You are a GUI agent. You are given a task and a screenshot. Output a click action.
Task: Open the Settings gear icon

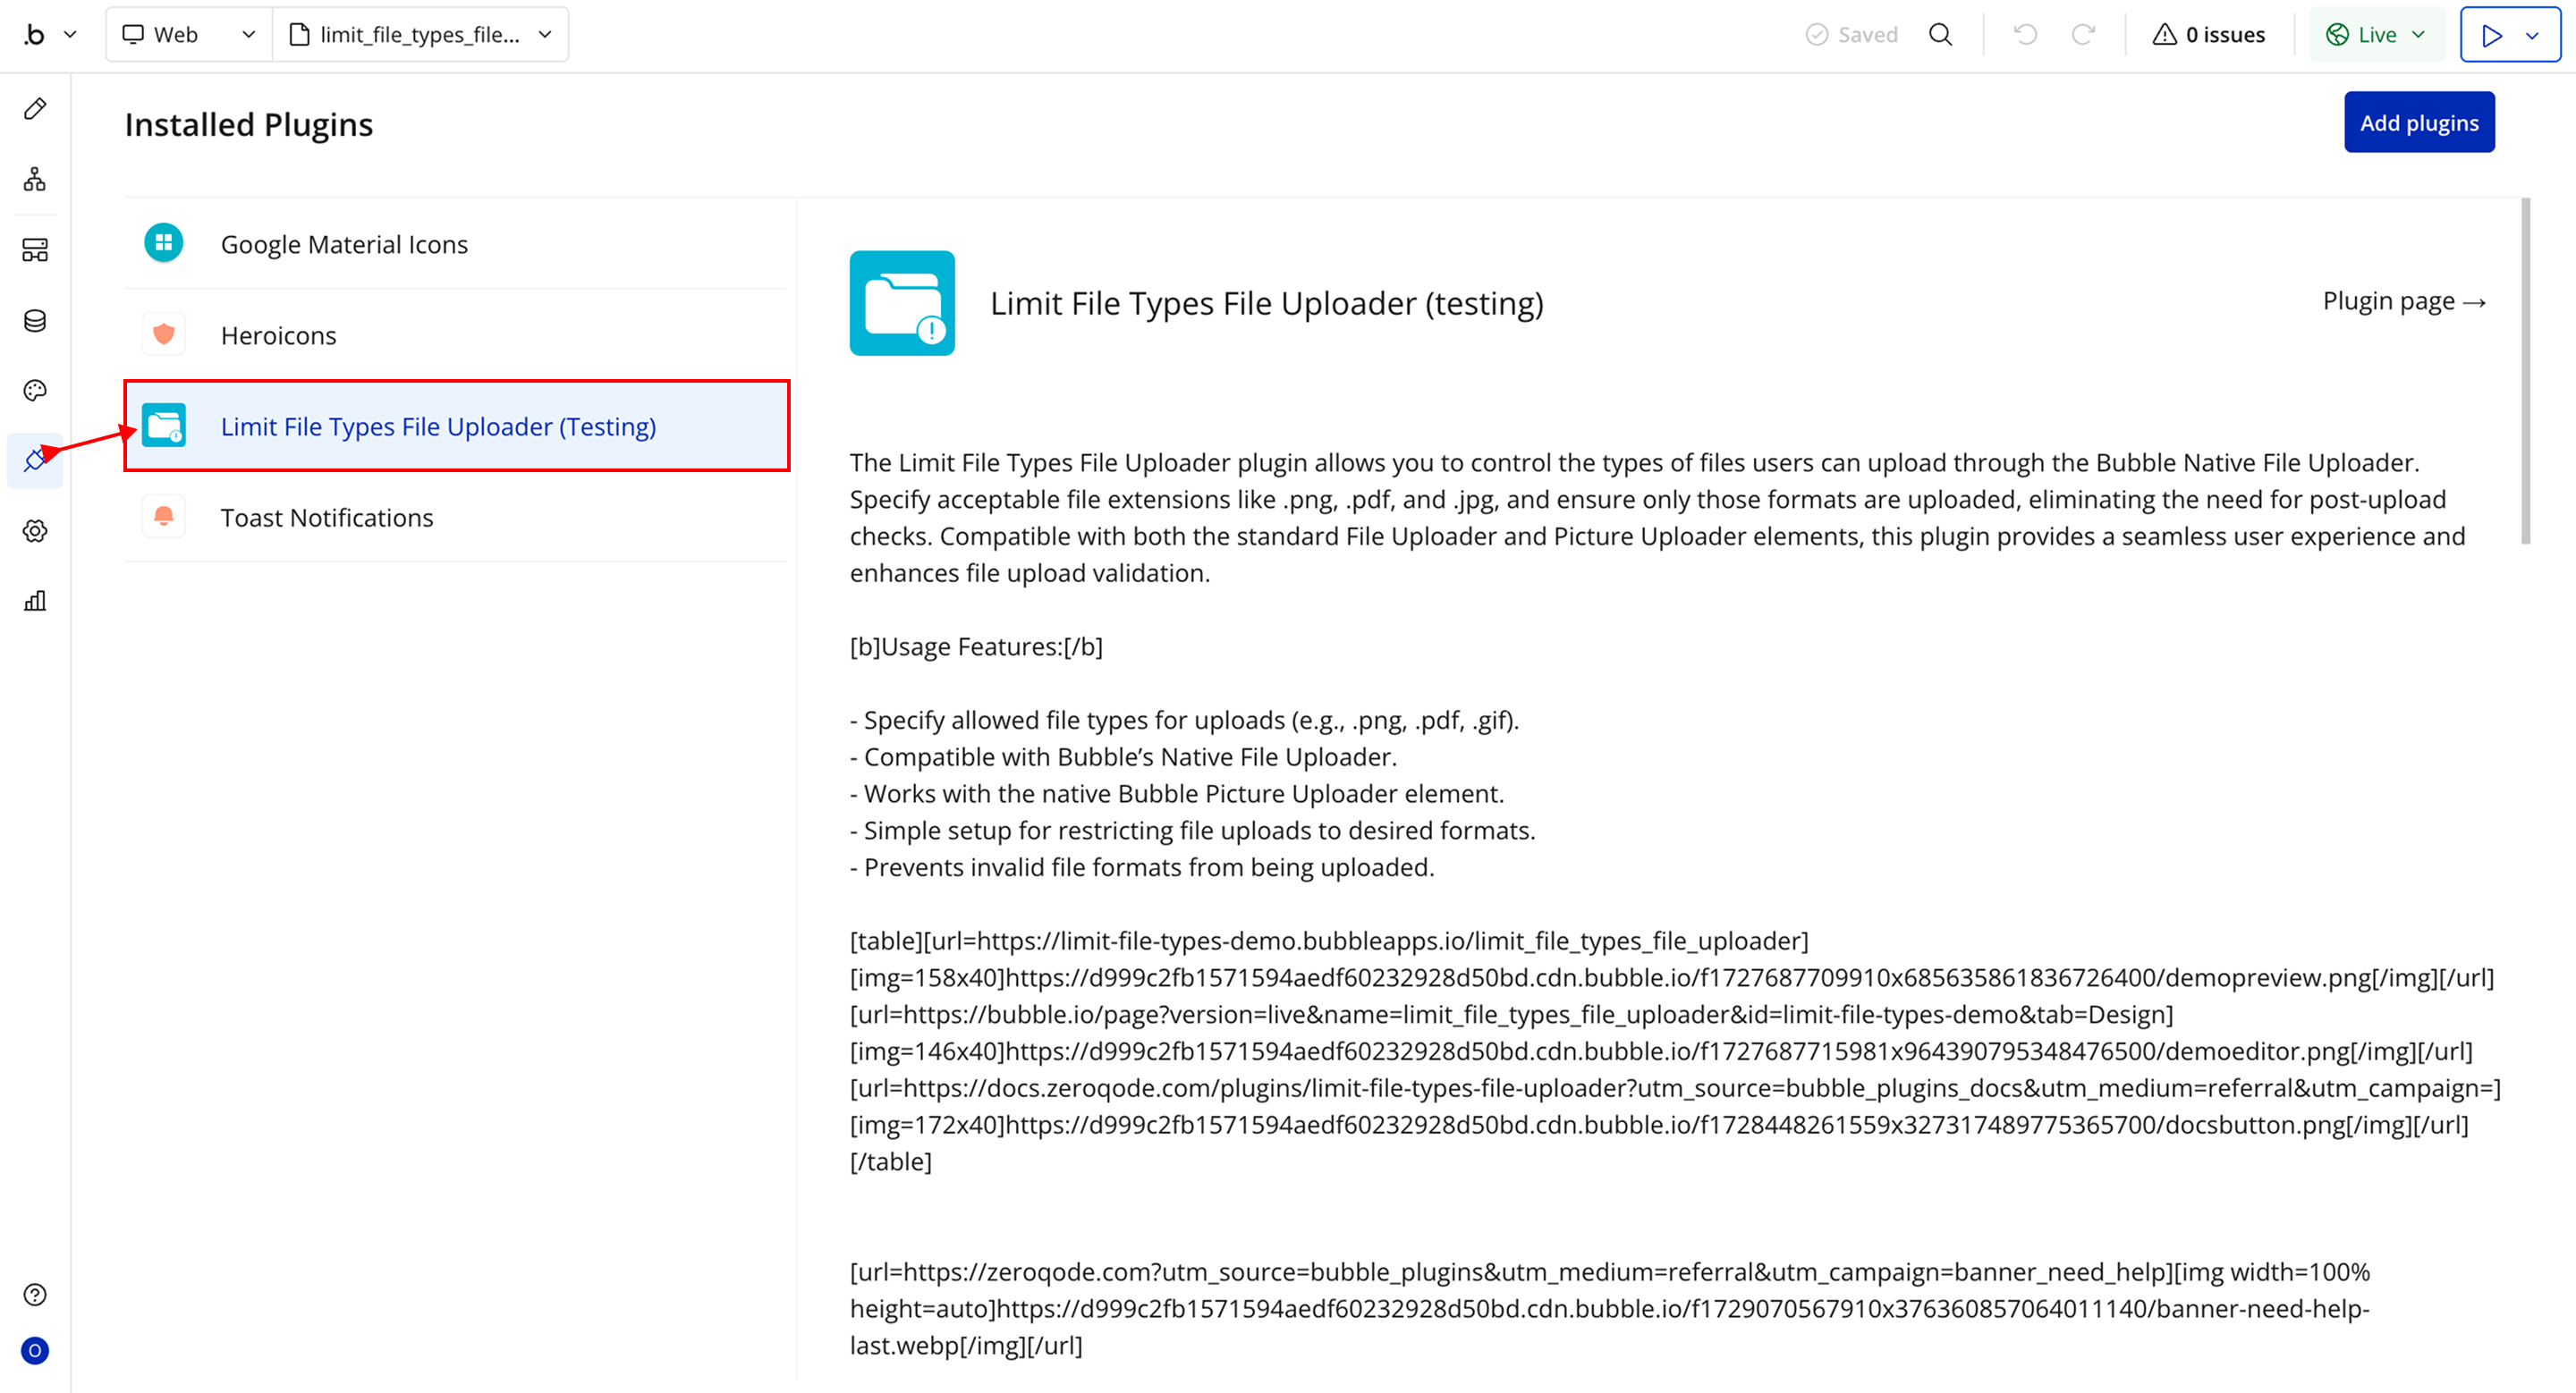point(35,530)
